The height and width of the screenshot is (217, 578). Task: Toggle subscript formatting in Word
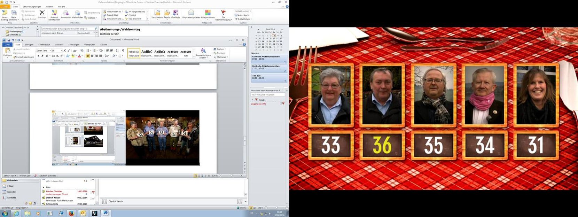57,56
